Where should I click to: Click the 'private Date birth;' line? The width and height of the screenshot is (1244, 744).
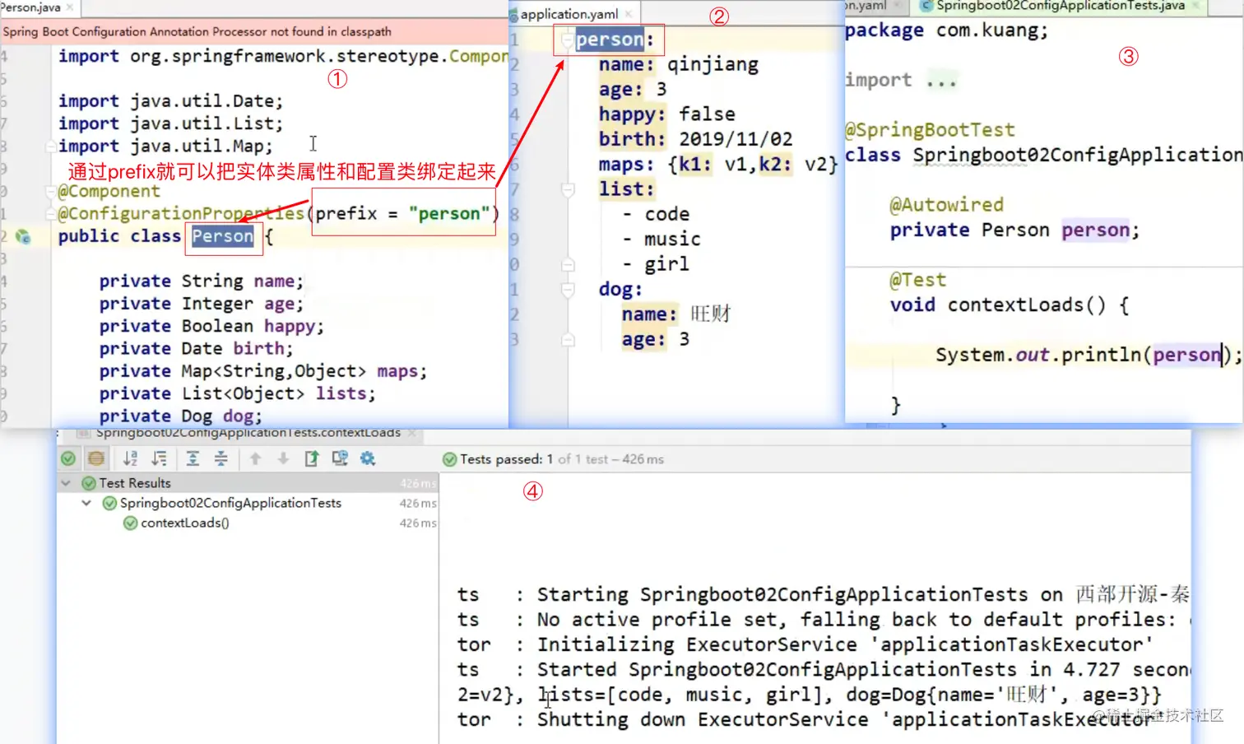point(197,349)
